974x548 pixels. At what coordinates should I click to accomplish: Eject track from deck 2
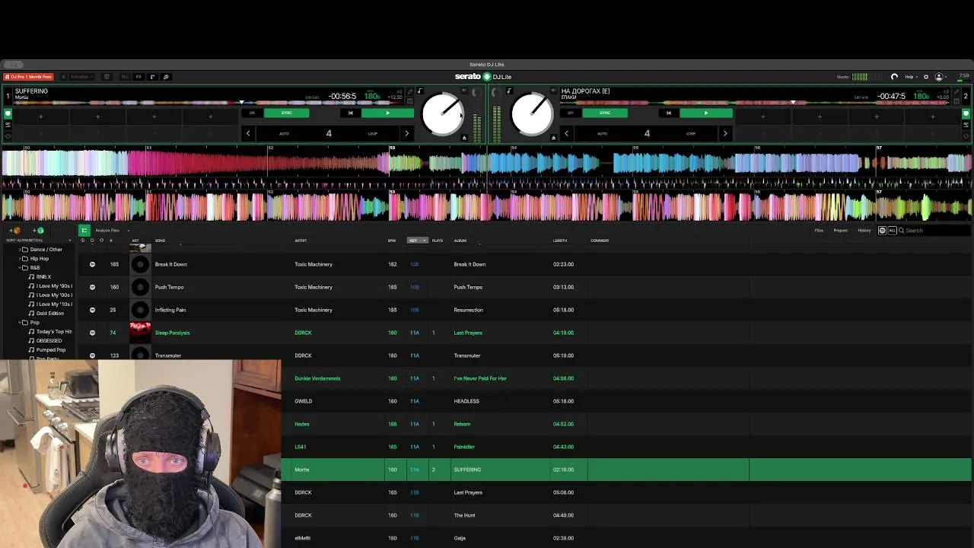click(x=553, y=138)
